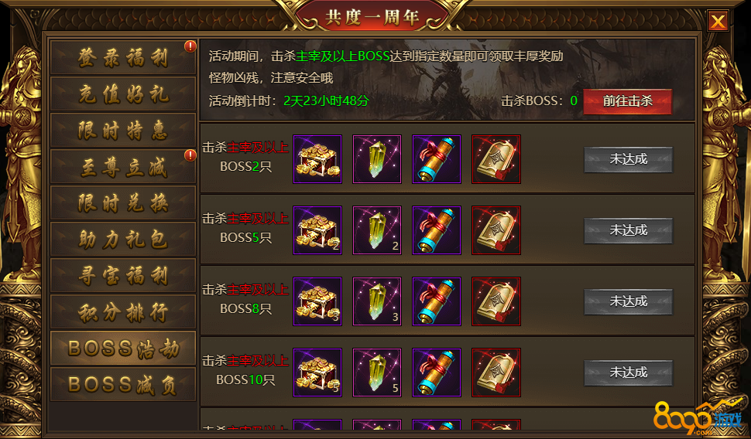Click treasure chest icon in BOSS8 row
The width and height of the screenshot is (751, 439).
pyautogui.click(x=317, y=301)
